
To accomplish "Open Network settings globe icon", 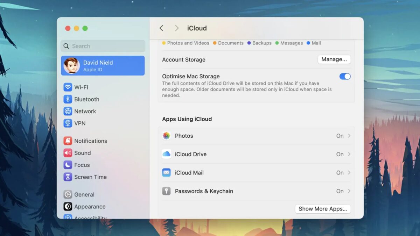I will 68,111.
